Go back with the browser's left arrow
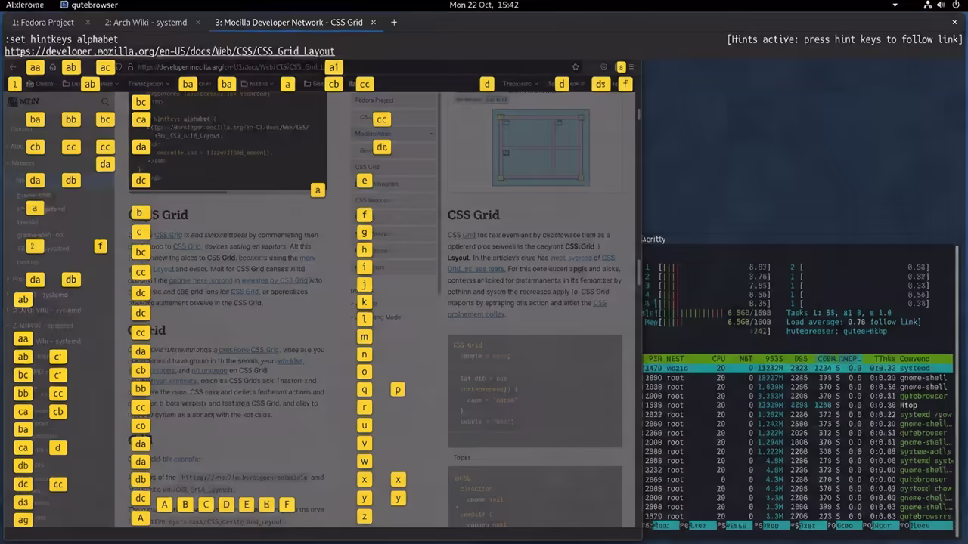The height and width of the screenshot is (544, 968). pyautogui.click(x=14, y=67)
